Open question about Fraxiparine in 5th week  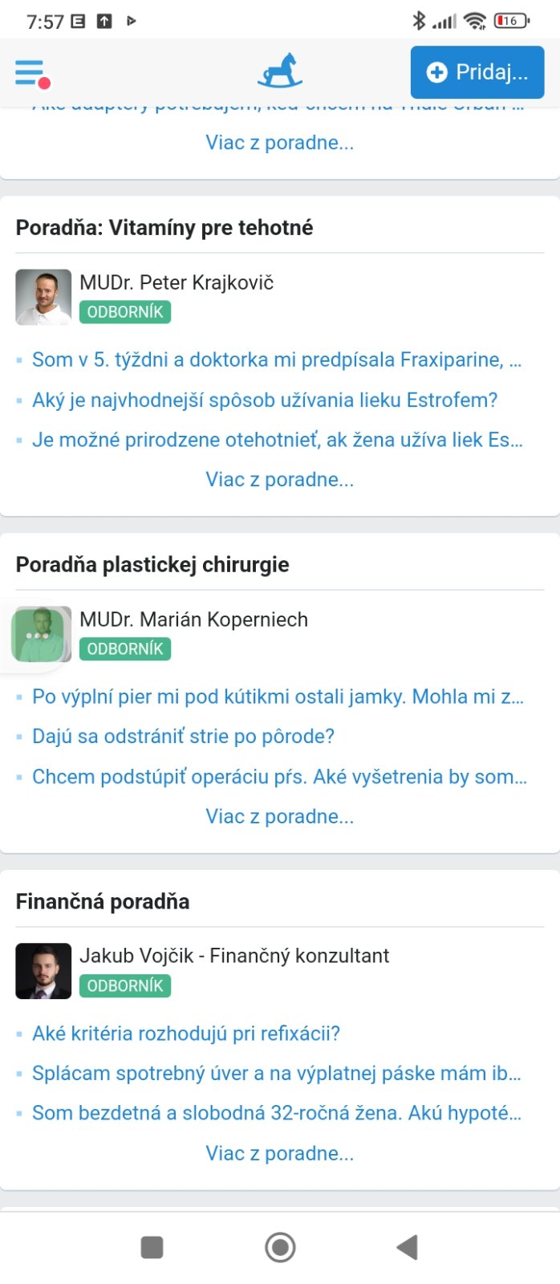coord(276,360)
